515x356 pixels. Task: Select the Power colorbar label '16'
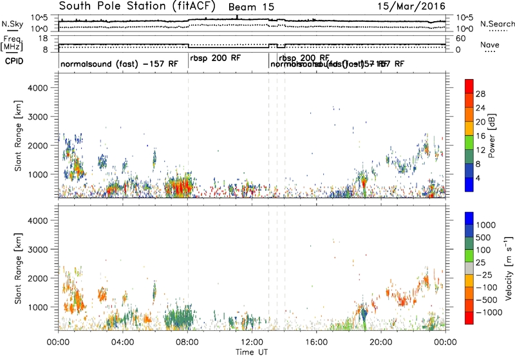click(x=480, y=136)
